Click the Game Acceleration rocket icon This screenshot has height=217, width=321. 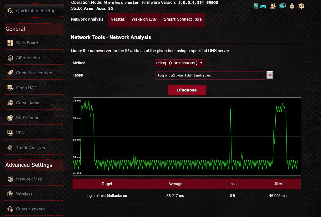pos(10,73)
